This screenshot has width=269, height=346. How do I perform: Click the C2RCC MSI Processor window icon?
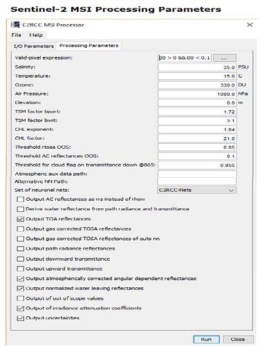coord(15,25)
